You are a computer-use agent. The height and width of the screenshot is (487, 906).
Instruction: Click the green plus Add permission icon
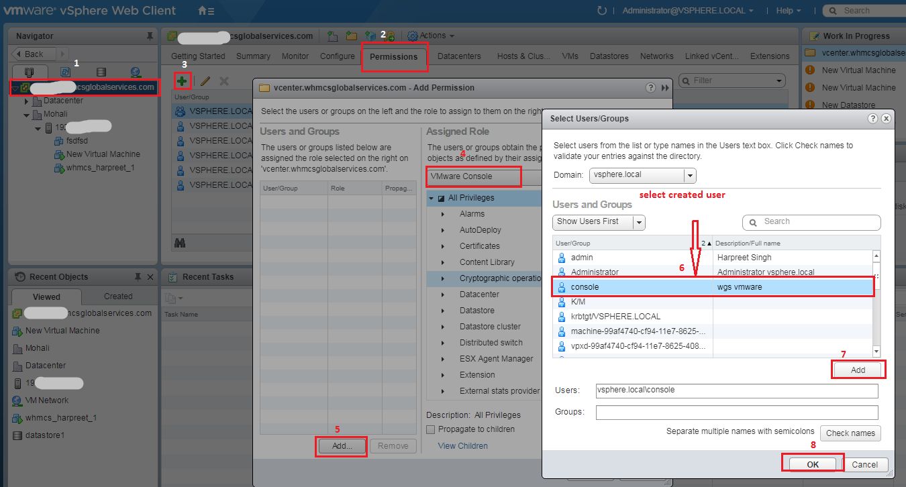click(x=181, y=80)
